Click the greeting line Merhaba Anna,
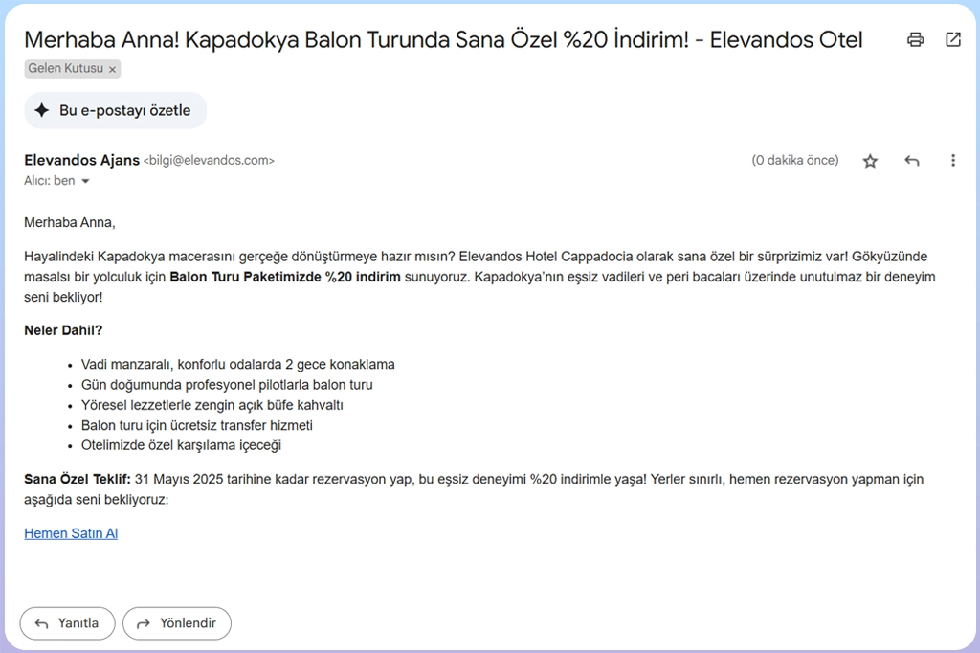Screen dimensions: 980x653 click(69, 223)
